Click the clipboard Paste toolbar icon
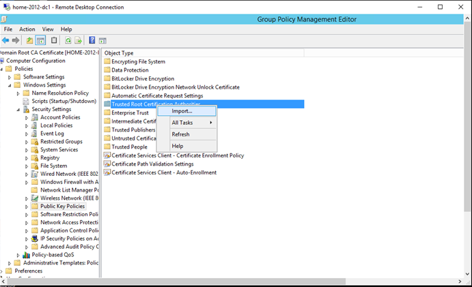Screen dimensions: 472x287 [54, 40]
